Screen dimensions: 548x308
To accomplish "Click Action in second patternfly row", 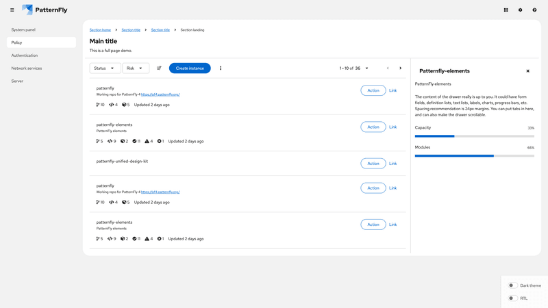I will (x=373, y=188).
